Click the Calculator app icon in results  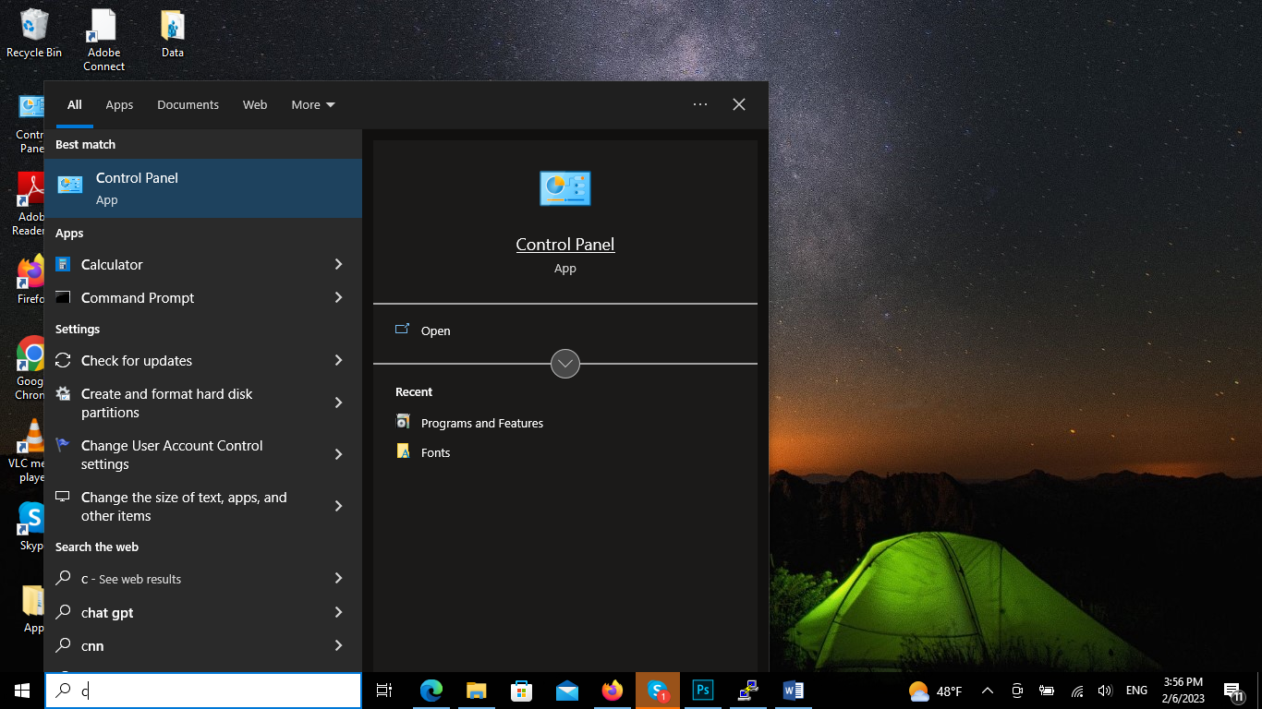tap(63, 264)
